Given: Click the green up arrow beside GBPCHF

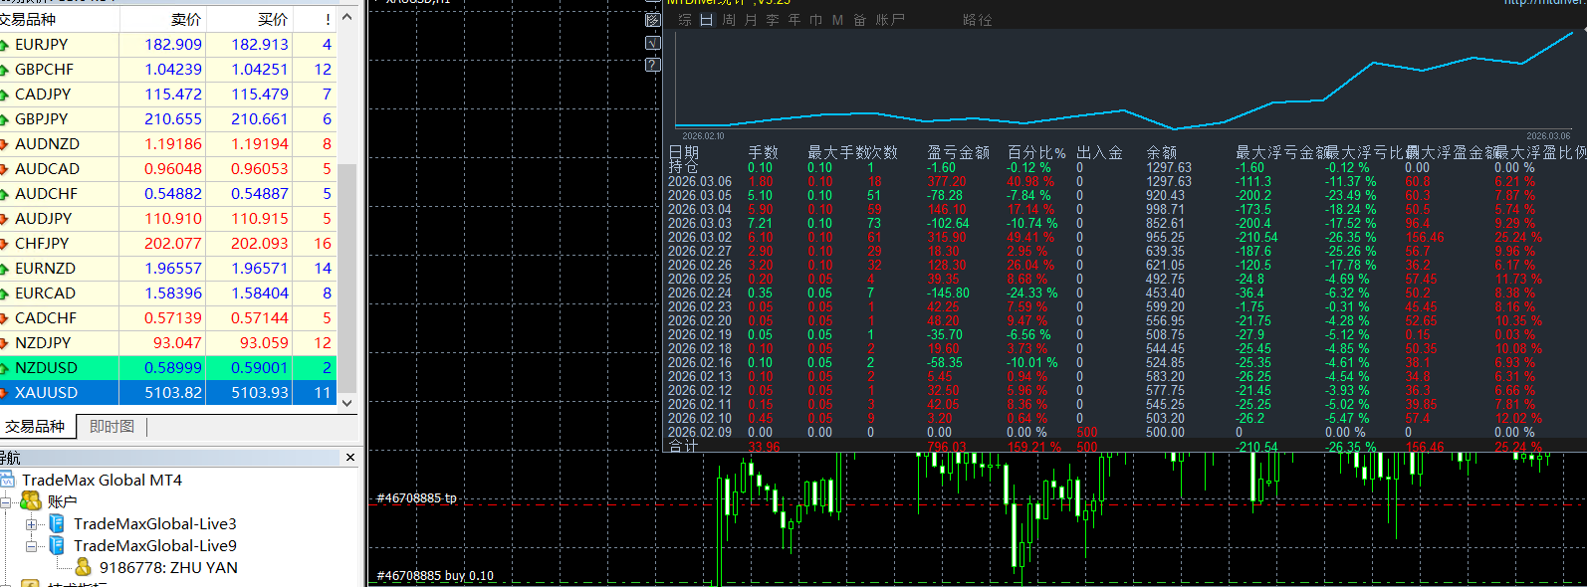Looking at the screenshot, I should 5,70.
